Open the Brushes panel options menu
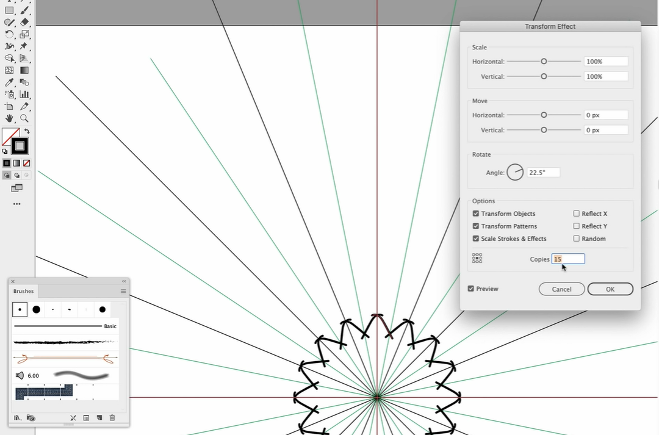The width and height of the screenshot is (659, 435). (x=123, y=292)
